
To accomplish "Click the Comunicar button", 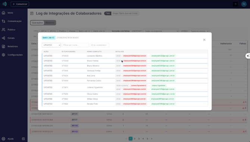I will click(20, 4).
